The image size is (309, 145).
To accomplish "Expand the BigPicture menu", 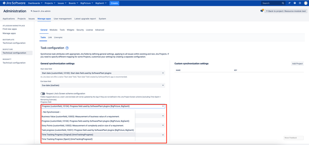I will [x=87, y=3].
